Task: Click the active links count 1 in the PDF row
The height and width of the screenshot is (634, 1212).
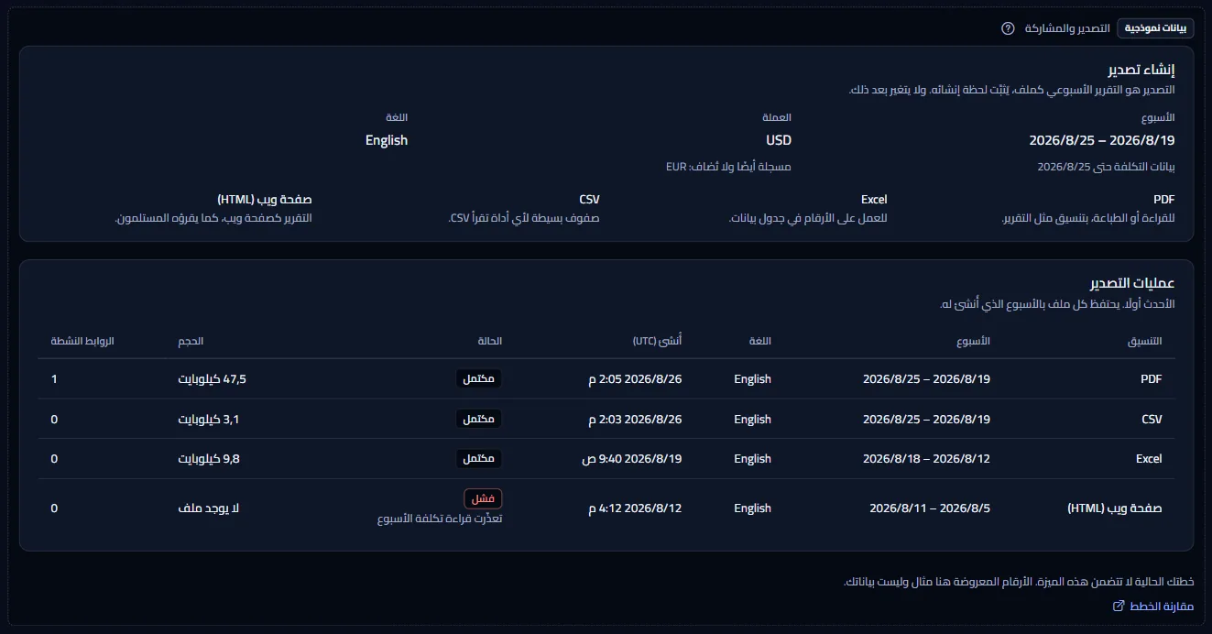Action: coord(54,379)
